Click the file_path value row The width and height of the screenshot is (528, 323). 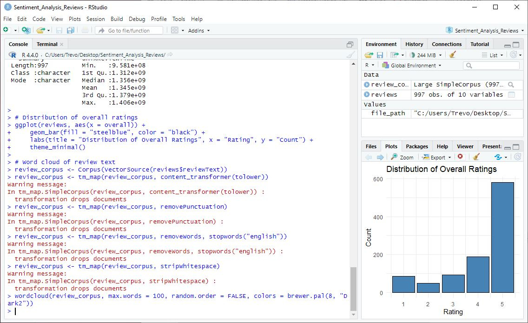[442, 113]
